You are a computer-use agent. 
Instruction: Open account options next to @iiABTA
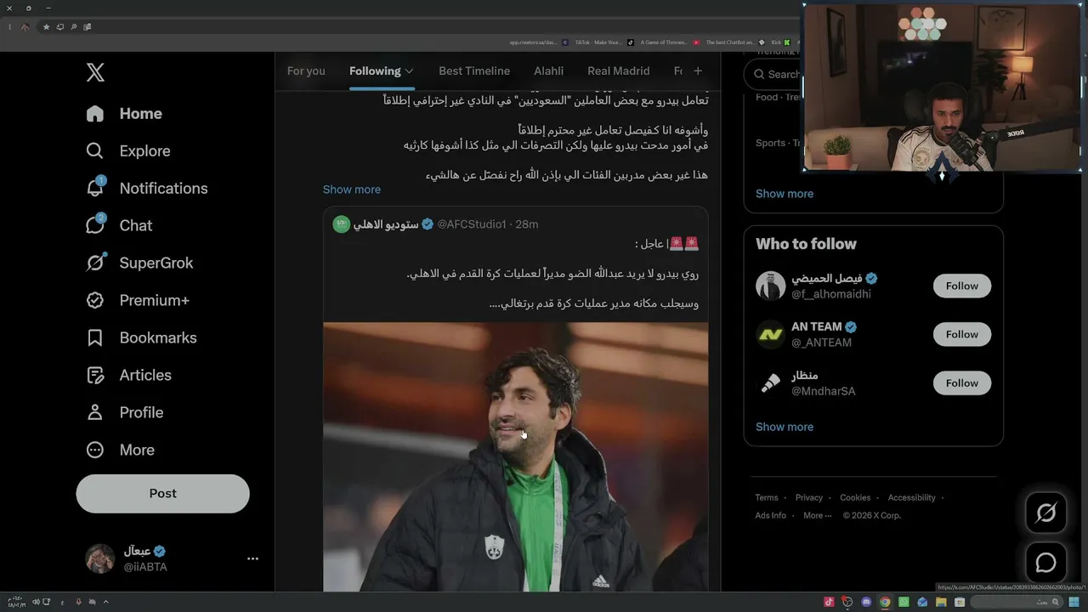pyautogui.click(x=252, y=558)
